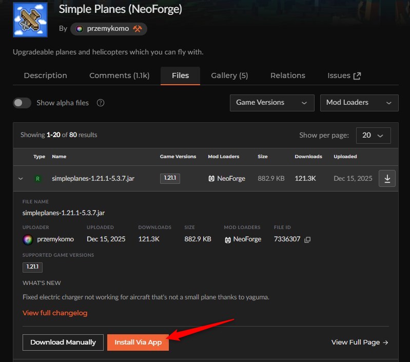Open the Game Versions filter dropdown

pyautogui.click(x=272, y=103)
